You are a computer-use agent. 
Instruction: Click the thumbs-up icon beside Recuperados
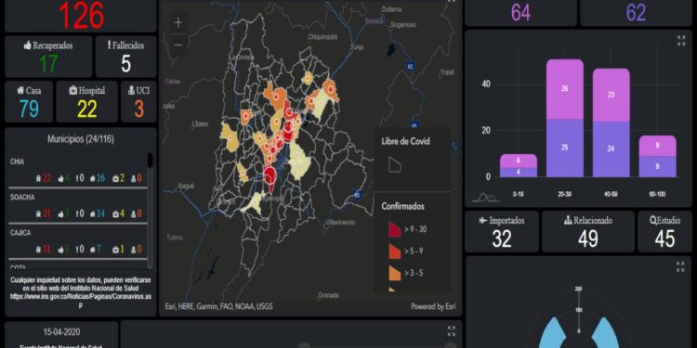click(28, 45)
